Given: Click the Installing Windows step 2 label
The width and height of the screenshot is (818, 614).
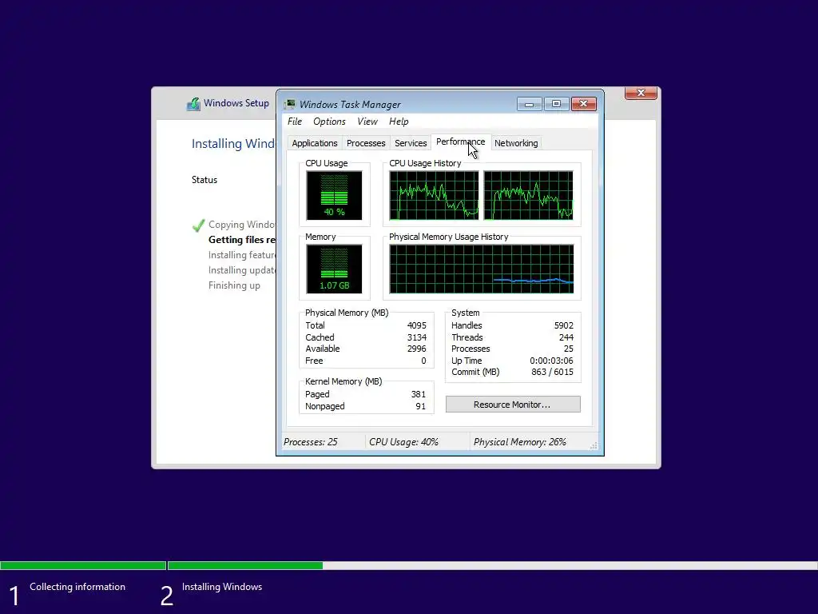Looking at the screenshot, I should pos(222,587).
